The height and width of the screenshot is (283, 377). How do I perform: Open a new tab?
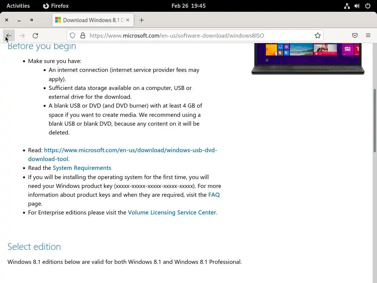tap(141, 20)
